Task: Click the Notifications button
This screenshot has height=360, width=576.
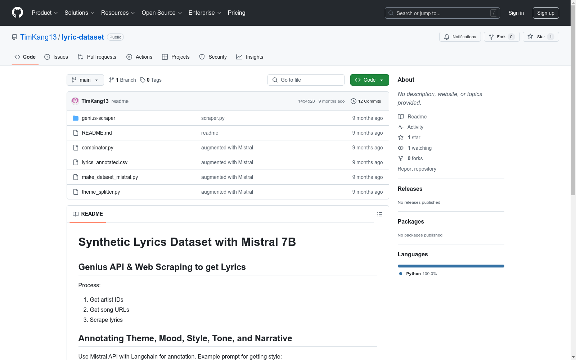Action: (460, 37)
